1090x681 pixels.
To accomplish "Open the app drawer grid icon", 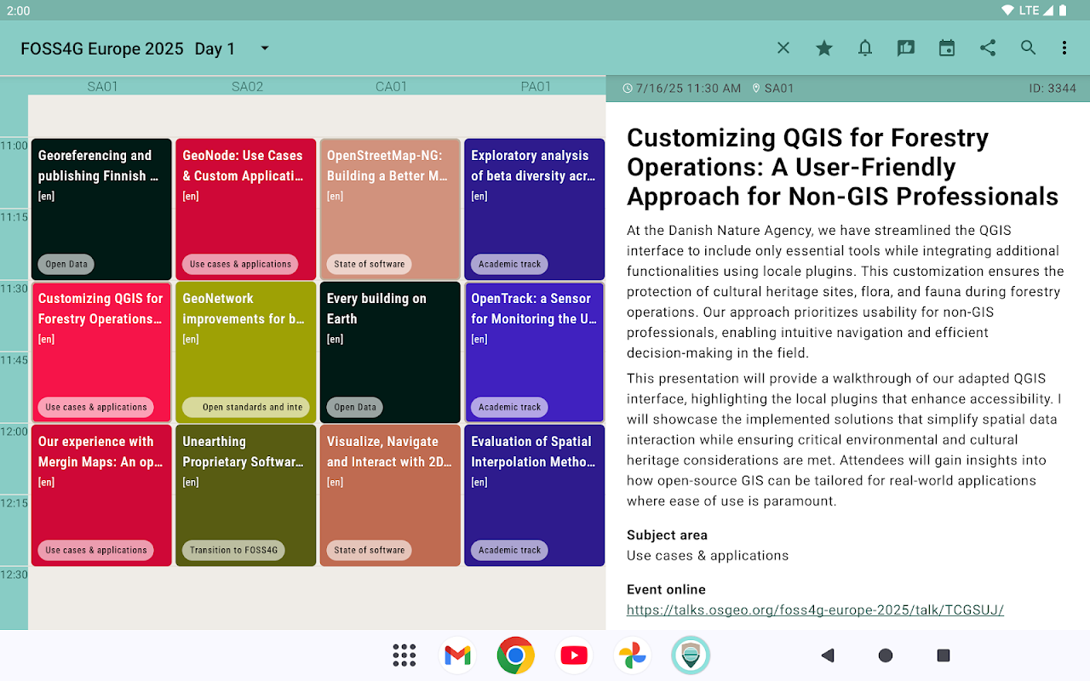I will coord(404,655).
